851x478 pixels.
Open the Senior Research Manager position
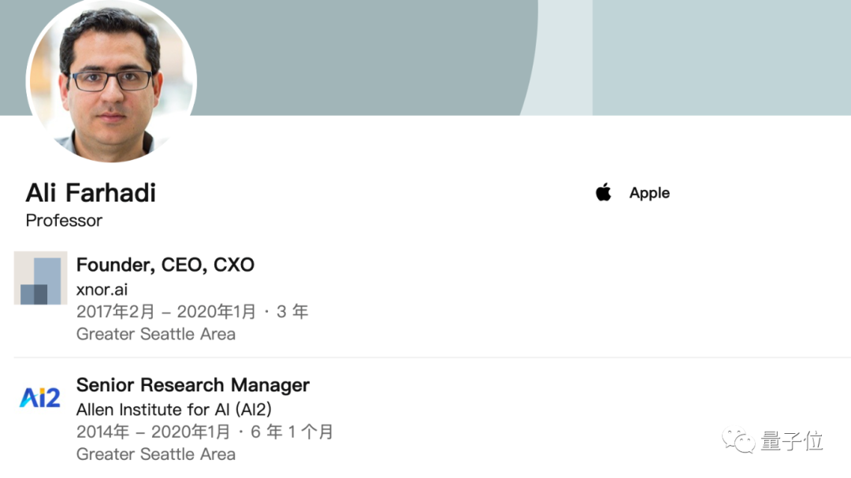(193, 384)
